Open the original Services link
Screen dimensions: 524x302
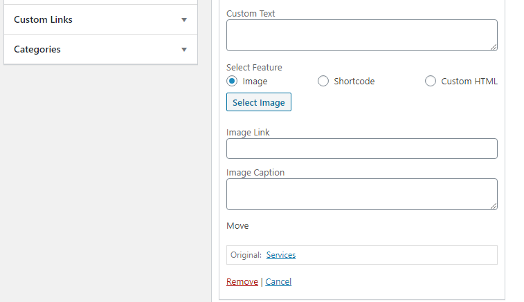coord(281,255)
